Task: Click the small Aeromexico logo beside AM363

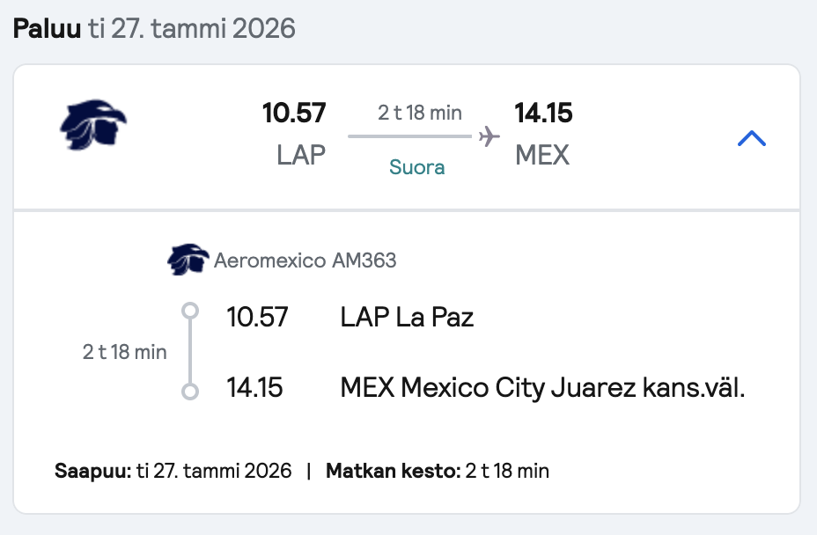Action: 188,259
